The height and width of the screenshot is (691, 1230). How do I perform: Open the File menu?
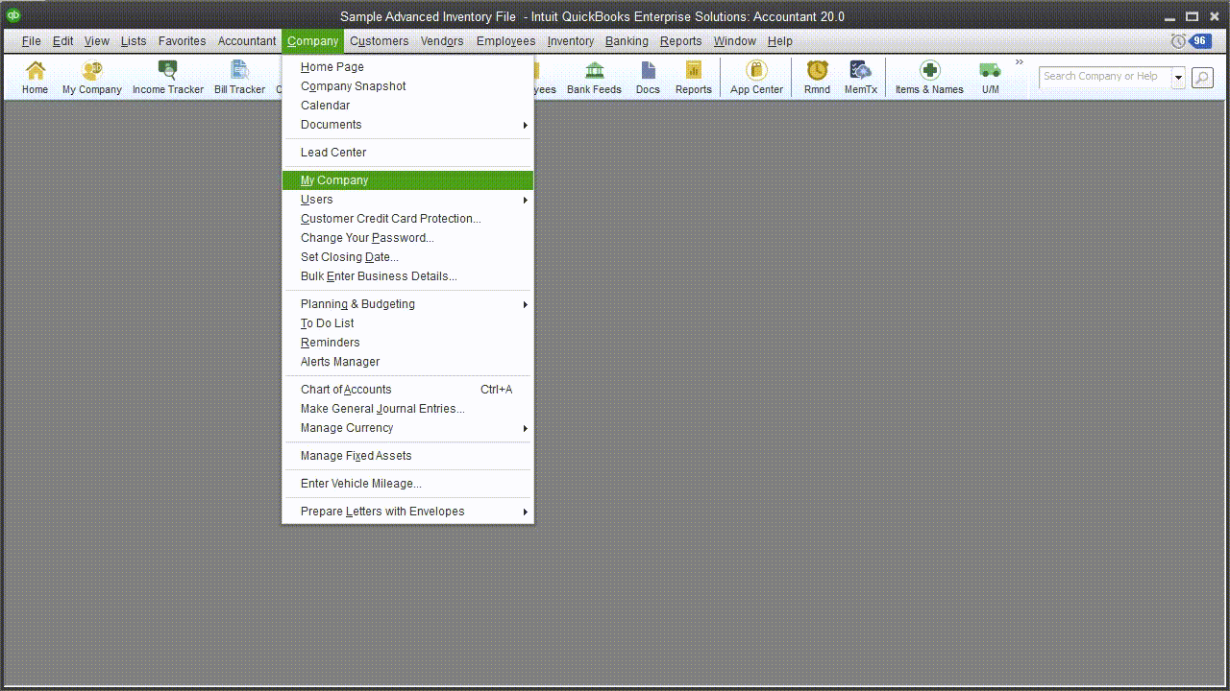pyautogui.click(x=32, y=41)
